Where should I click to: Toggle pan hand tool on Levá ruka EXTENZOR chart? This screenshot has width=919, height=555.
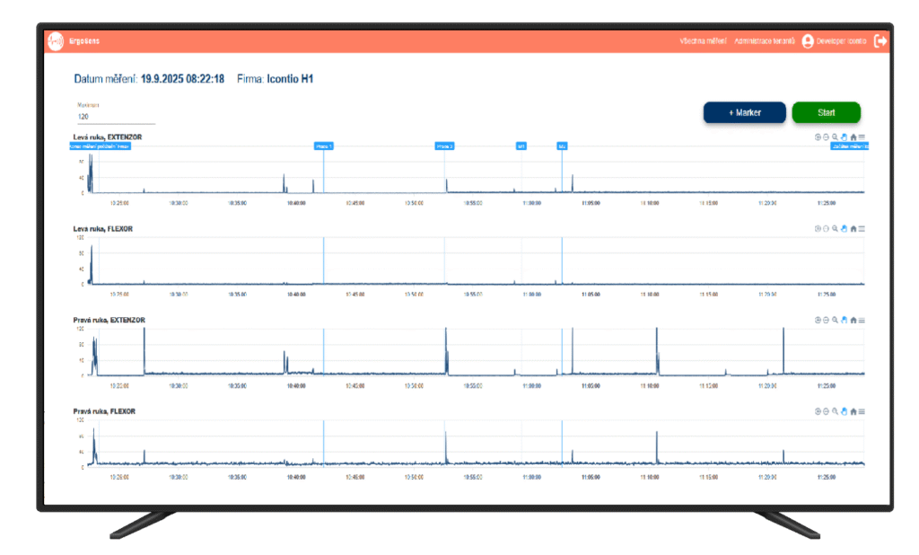844,137
